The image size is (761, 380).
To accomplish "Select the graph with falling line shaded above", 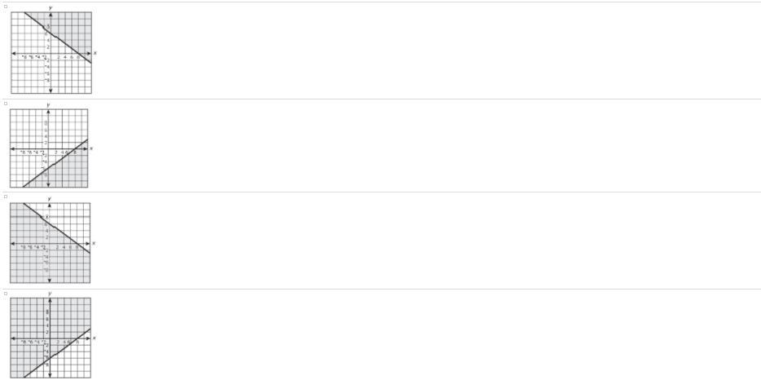I will coord(51,52).
